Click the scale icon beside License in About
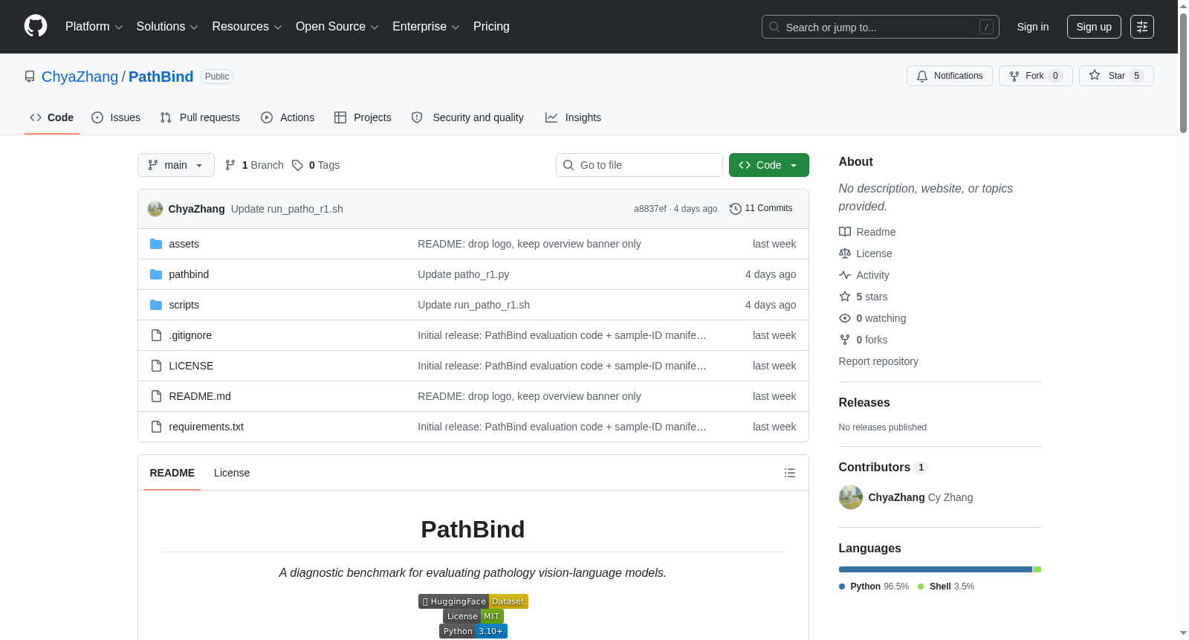This screenshot has height=640, width=1189. (845, 253)
